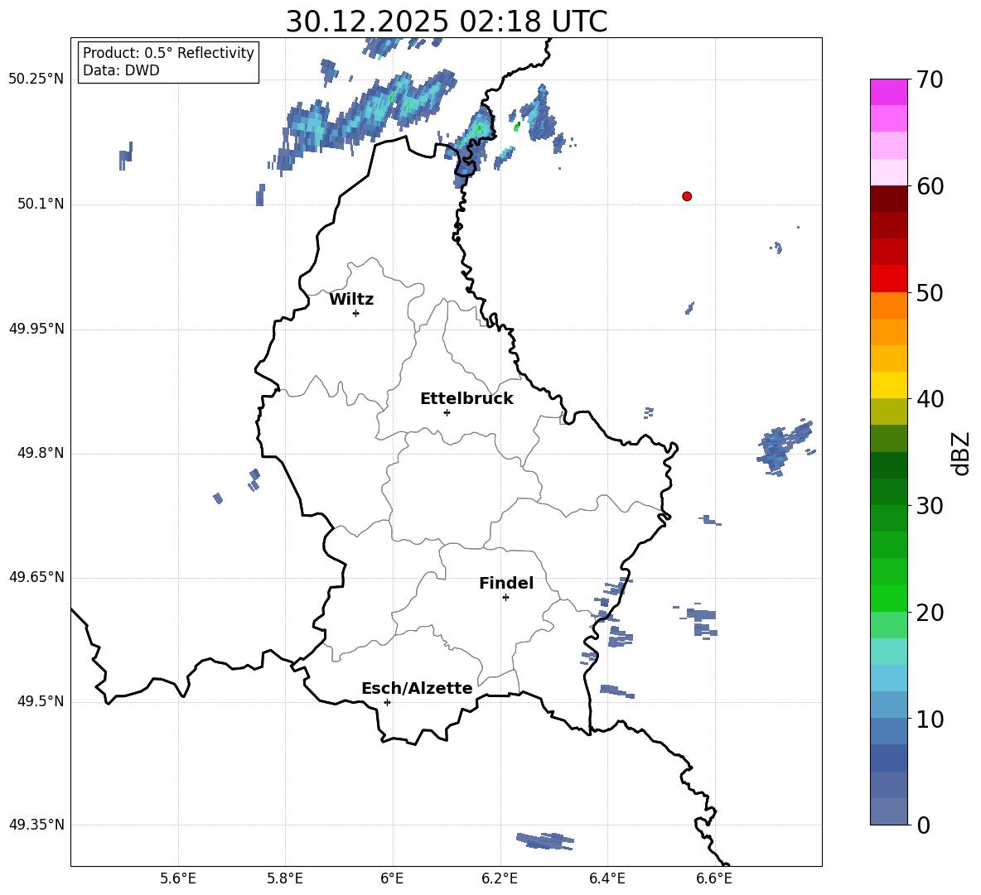Click the 5.6°E longitude label

tap(178, 878)
